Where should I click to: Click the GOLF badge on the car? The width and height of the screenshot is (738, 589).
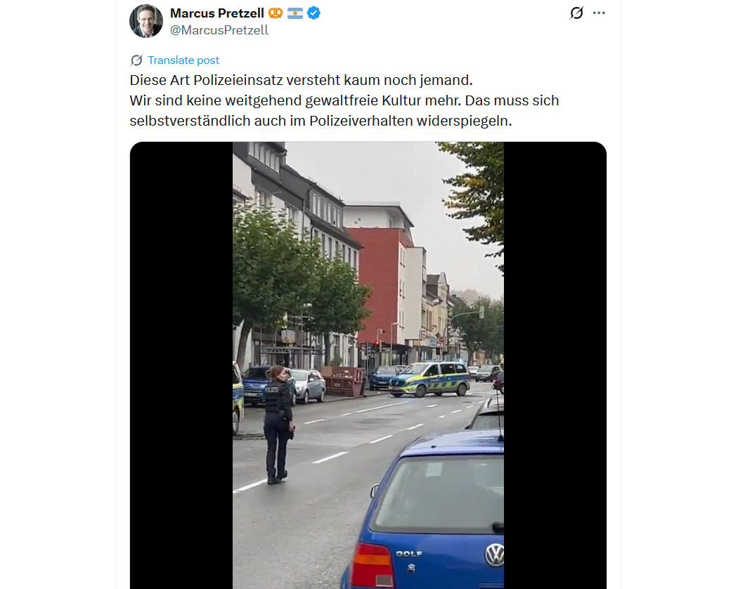[x=409, y=554]
